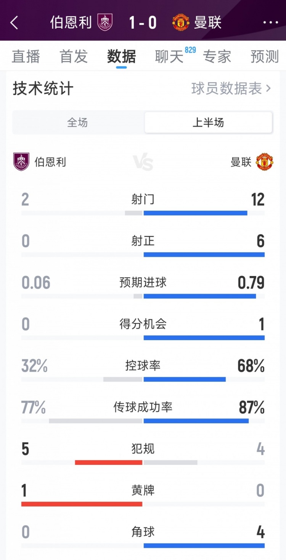Viewport: 286px width, 560px height.
Task: Tap the back arrow icon
Action: click(x=14, y=23)
